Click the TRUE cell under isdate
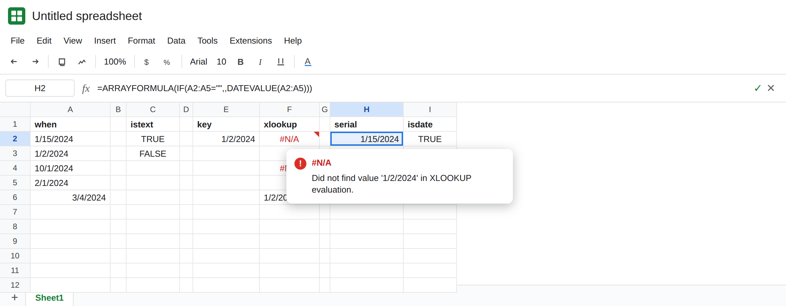The width and height of the screenshot is (786, 306). click(430, 139)
